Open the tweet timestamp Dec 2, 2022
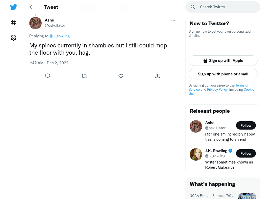The height and width of the screenshot is (199, 265). 57,63
